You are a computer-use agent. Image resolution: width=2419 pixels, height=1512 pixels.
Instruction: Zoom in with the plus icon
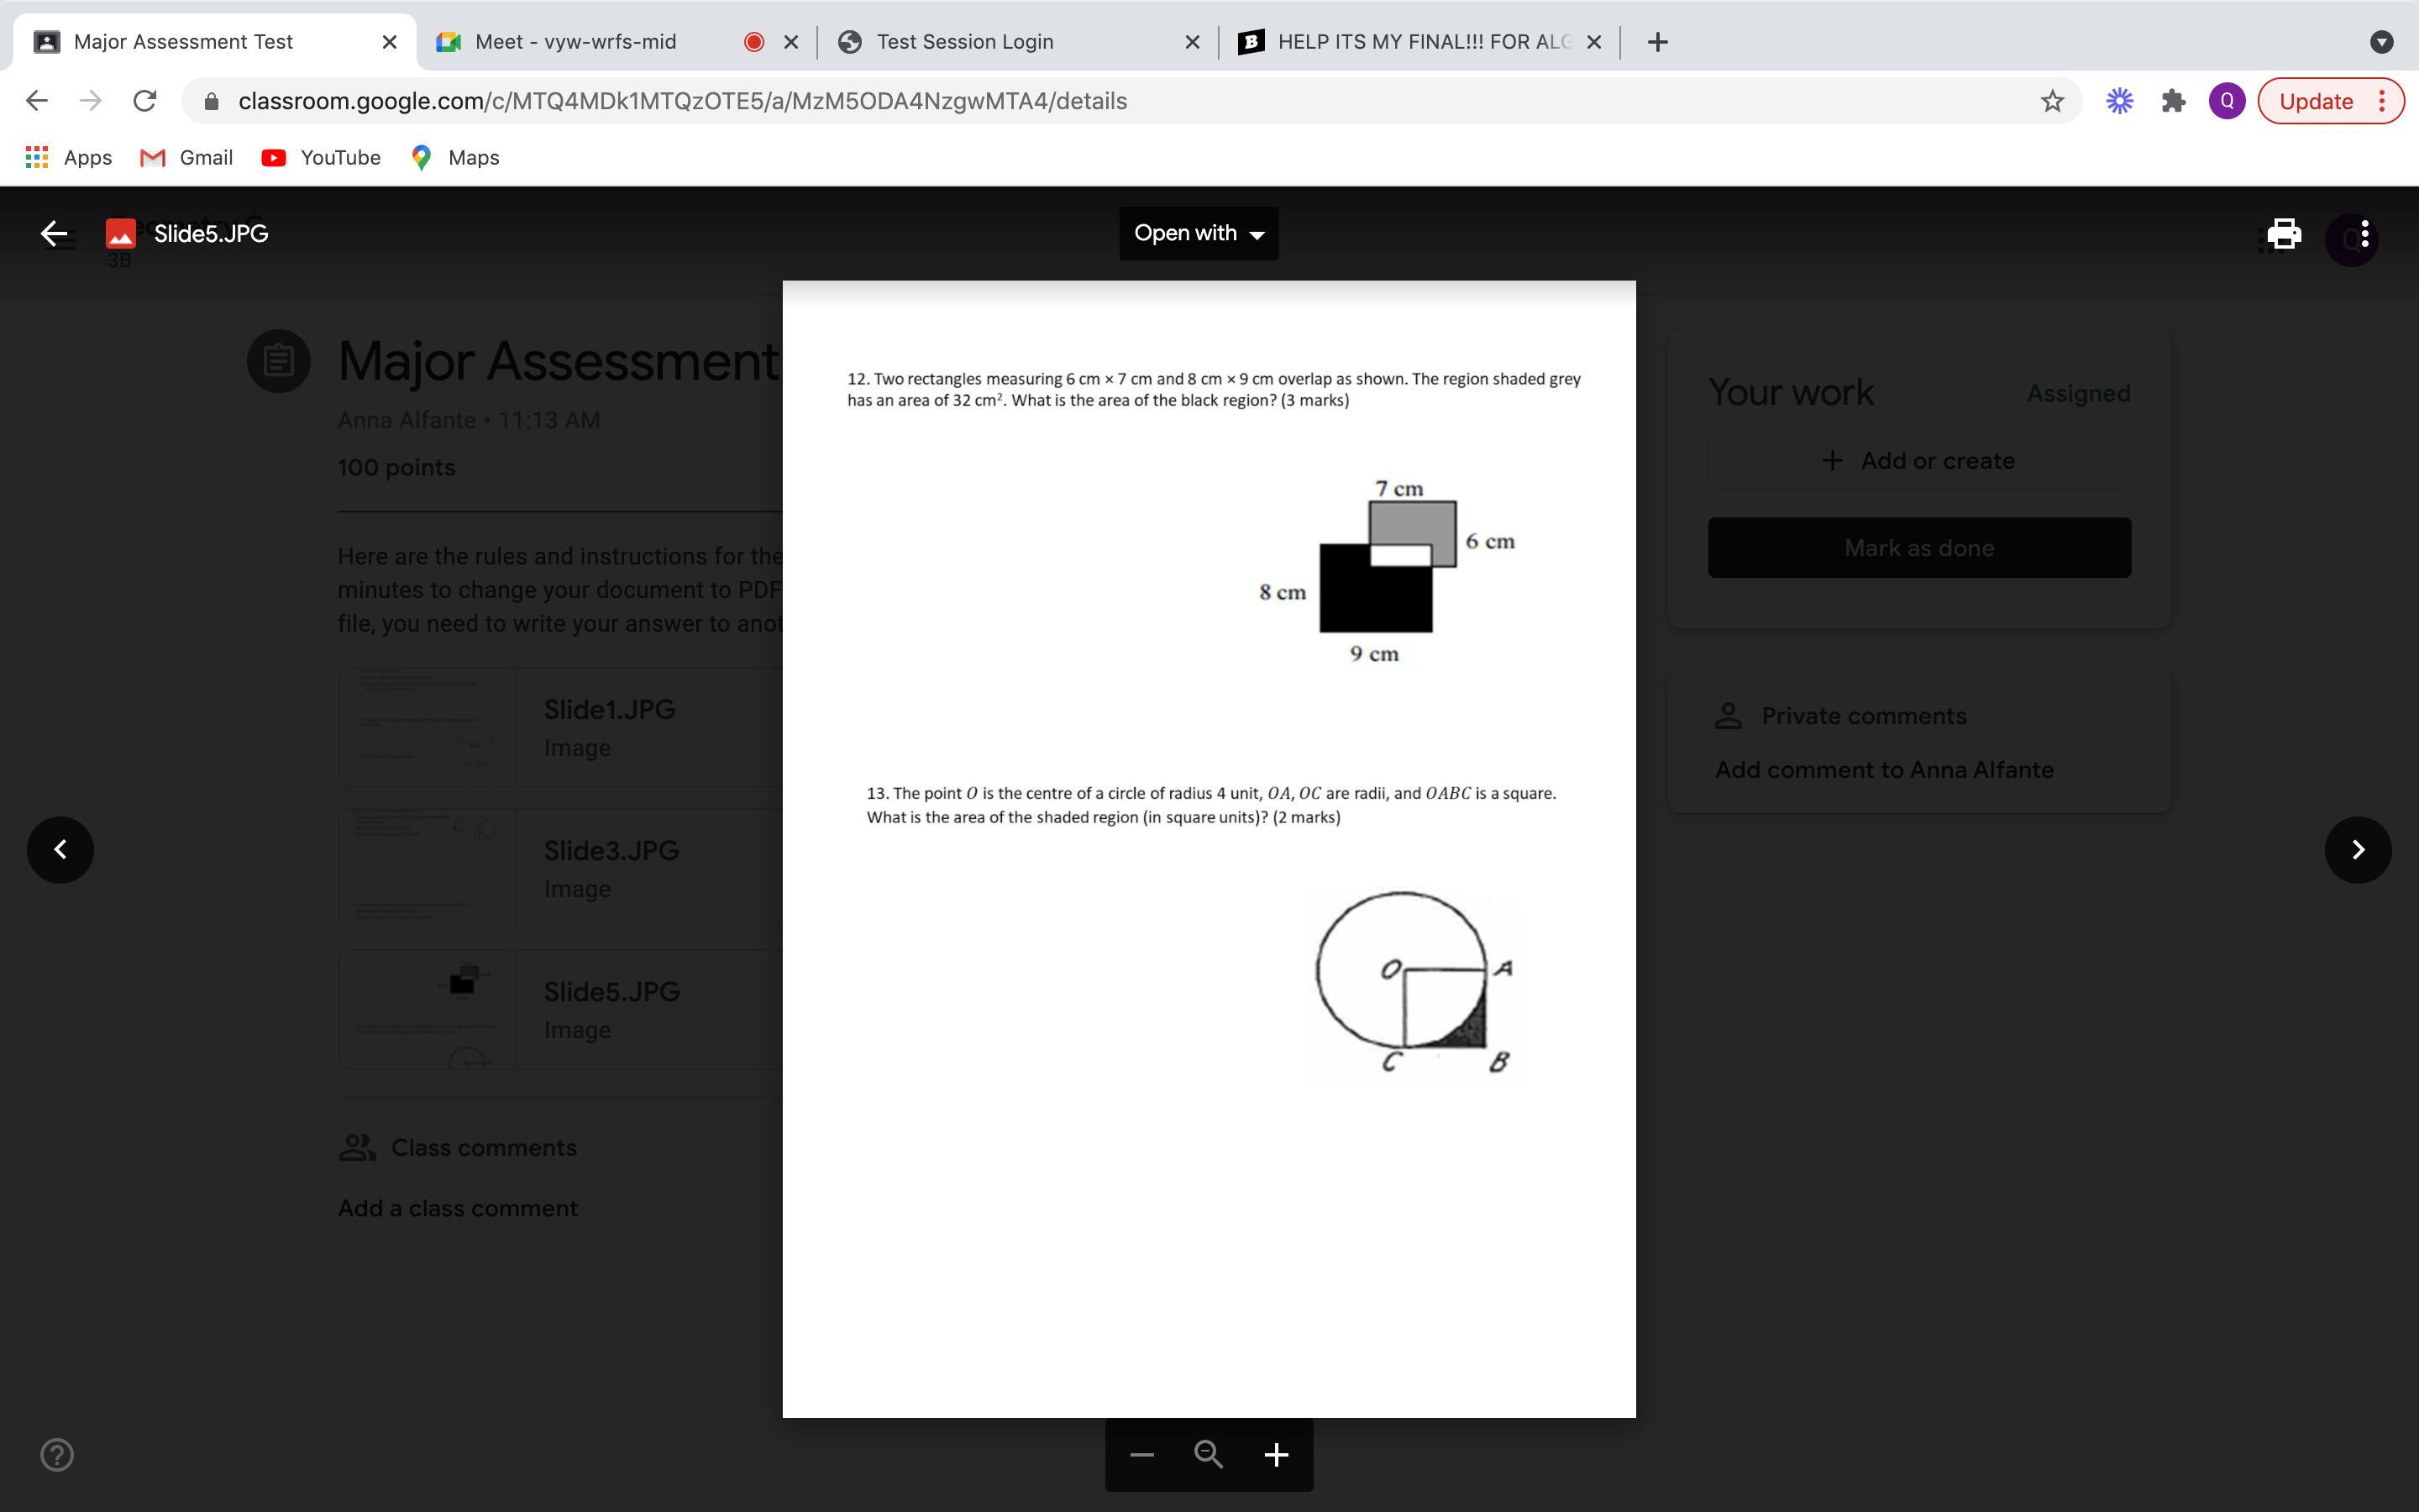[x=1276, y=1455]
